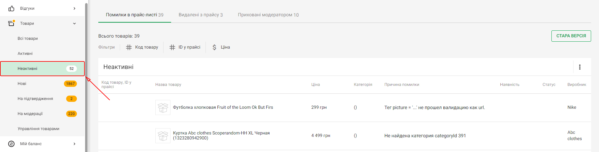The image size is (599, 152).
Task: Click the Футболка хлопковая product image placeholder
Action: (163, 107)
